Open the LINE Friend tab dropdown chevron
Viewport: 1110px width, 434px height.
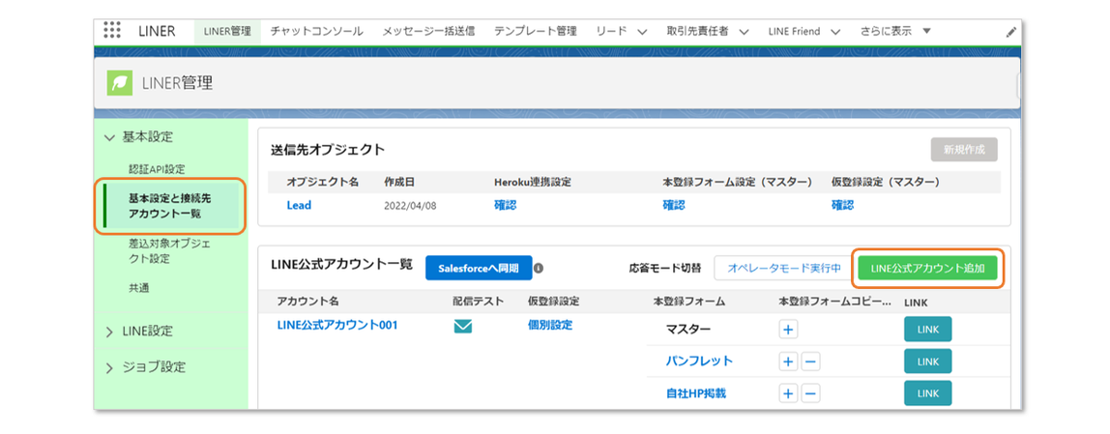point(835,32)
